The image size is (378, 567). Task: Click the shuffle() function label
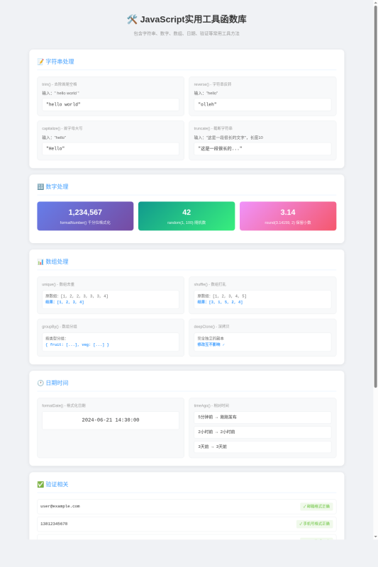tap(210, 285)
